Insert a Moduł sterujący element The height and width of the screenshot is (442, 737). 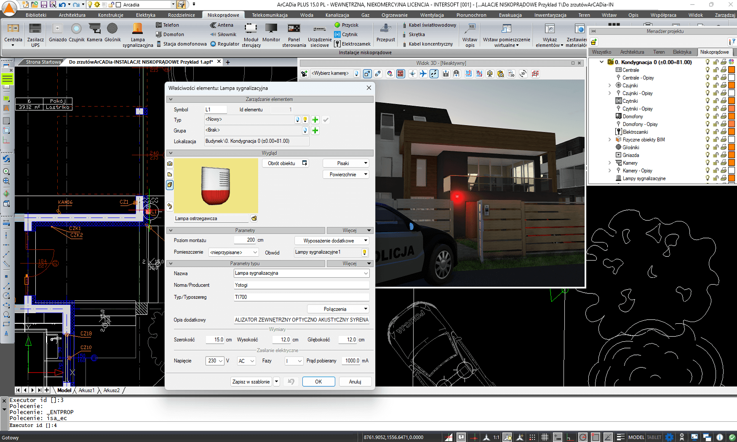coord(251,35)
